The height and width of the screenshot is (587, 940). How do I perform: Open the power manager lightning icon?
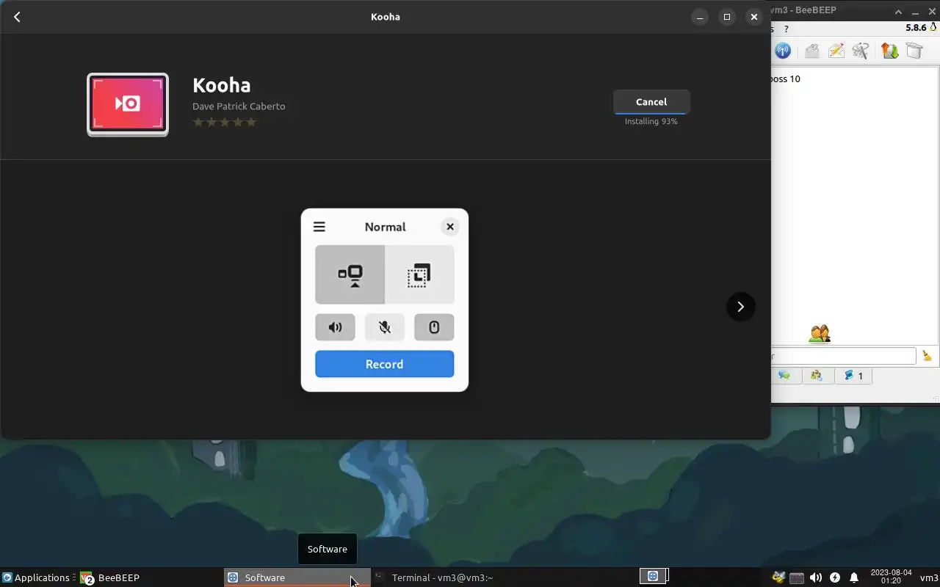click(x=835, y=577)
